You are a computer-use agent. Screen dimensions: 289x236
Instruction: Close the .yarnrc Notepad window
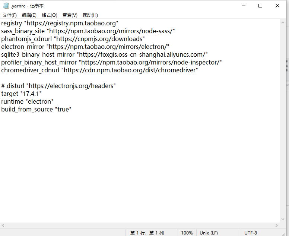pos(277,6)
